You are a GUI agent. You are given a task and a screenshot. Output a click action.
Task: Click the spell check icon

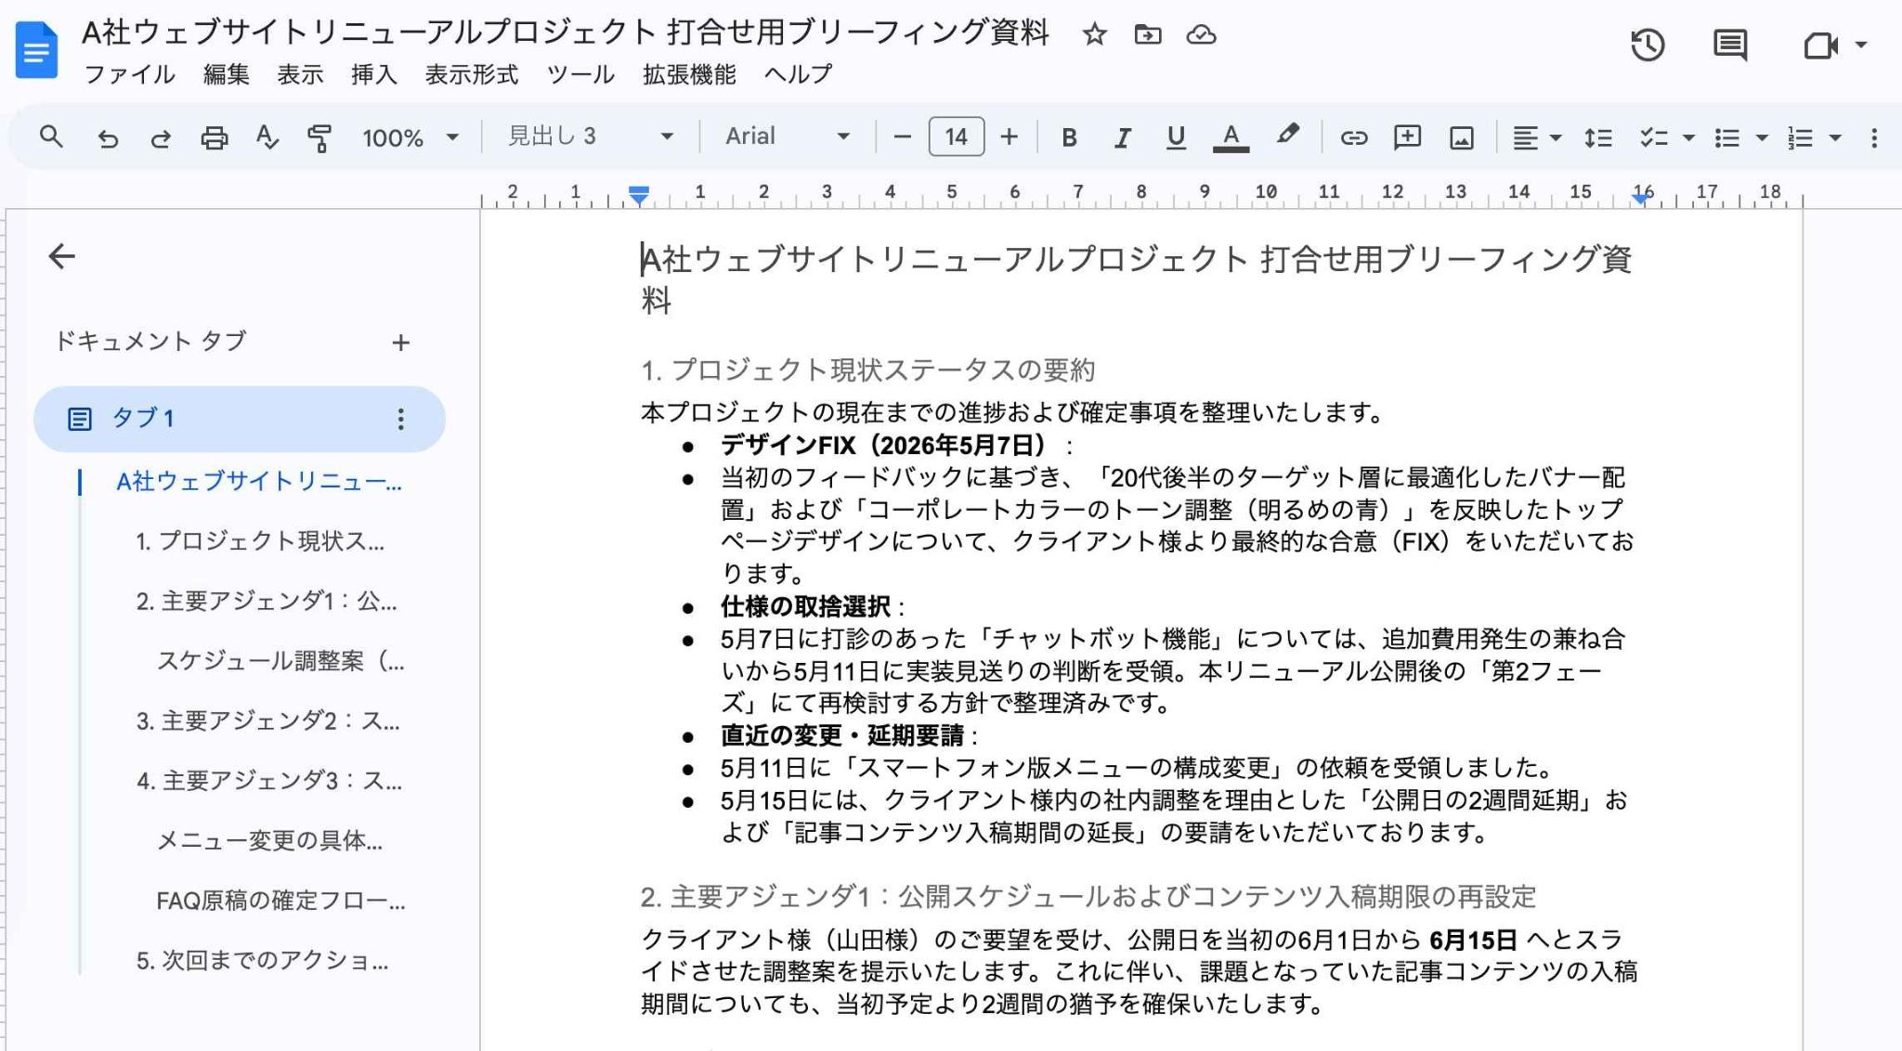click(267, 137)
